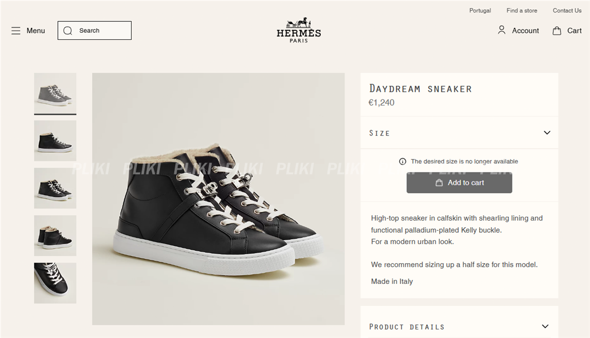590x338 pixels.
Task: Open the Find a store link
Action: click(x=522, y=10)
